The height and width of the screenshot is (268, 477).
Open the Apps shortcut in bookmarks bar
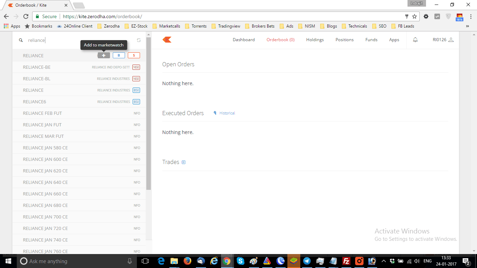pyautogui.click(x=12, y=26)
